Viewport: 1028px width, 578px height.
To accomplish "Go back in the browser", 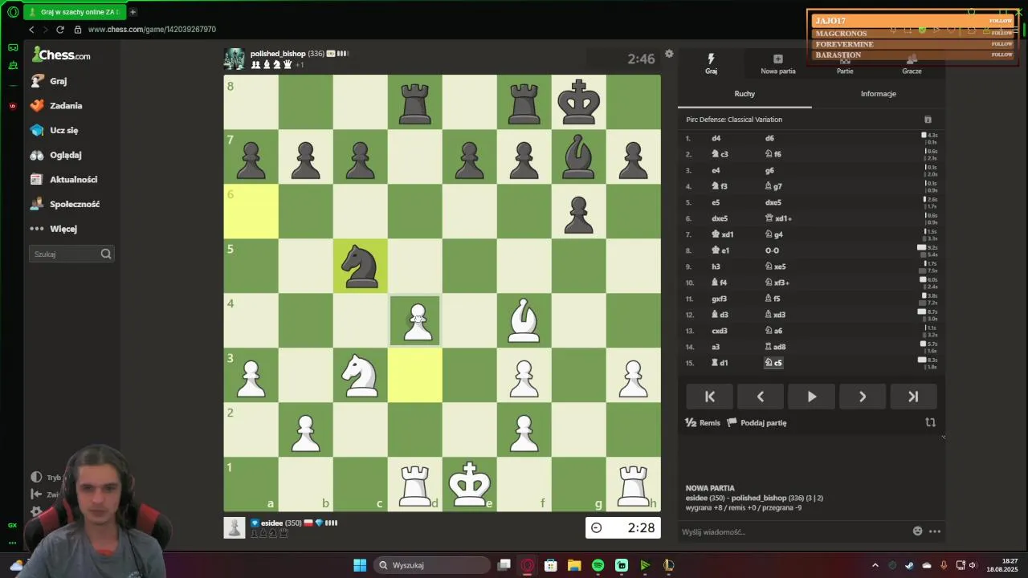I will click(x=31, y=30).
